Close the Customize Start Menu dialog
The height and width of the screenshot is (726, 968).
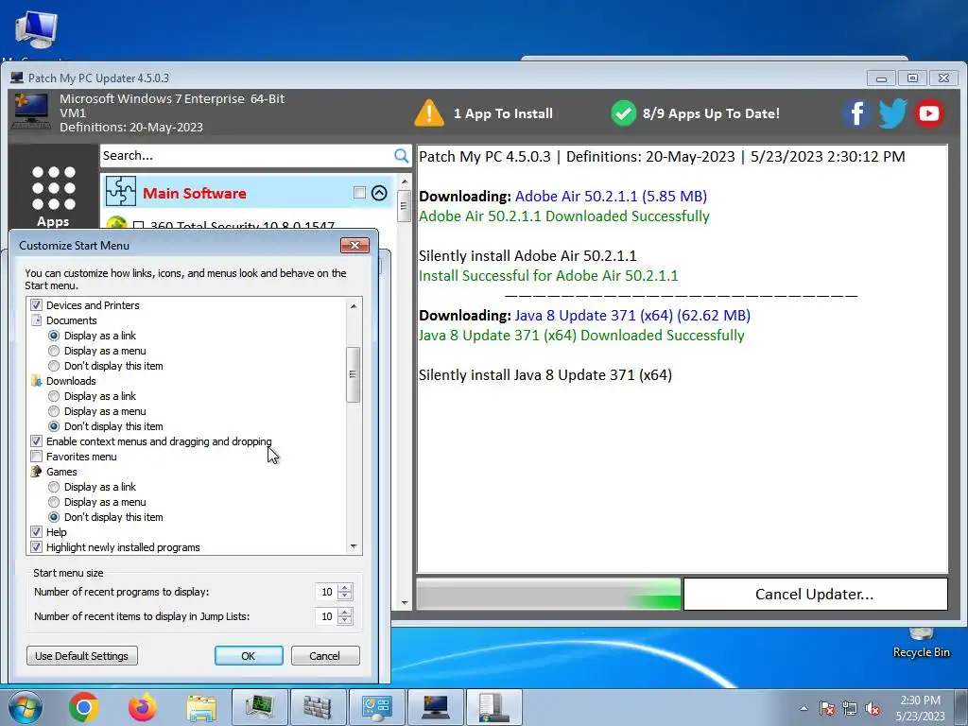click(355, 245)
